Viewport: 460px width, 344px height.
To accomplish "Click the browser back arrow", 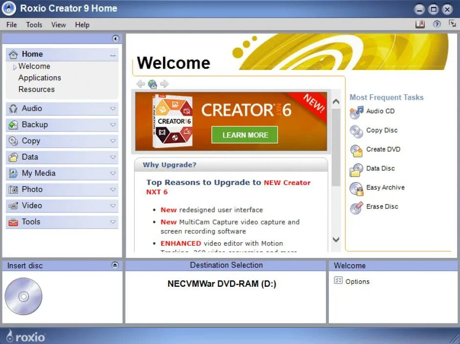I will (x=141, y=84).
